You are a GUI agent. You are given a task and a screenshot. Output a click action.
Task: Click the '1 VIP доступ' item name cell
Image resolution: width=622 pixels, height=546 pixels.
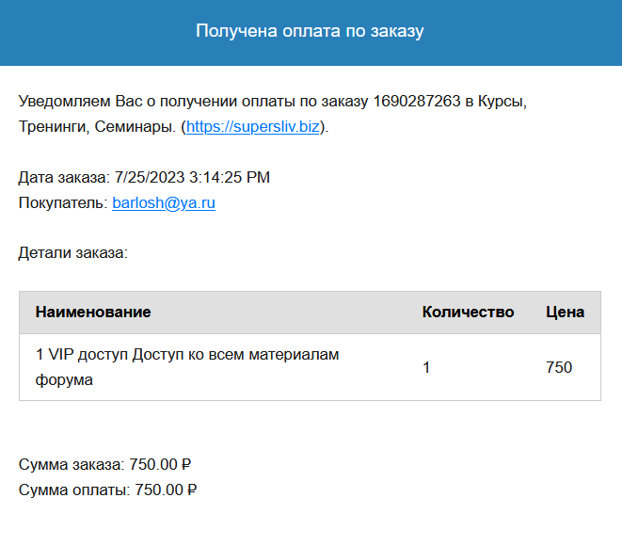[x=187, y=367]
